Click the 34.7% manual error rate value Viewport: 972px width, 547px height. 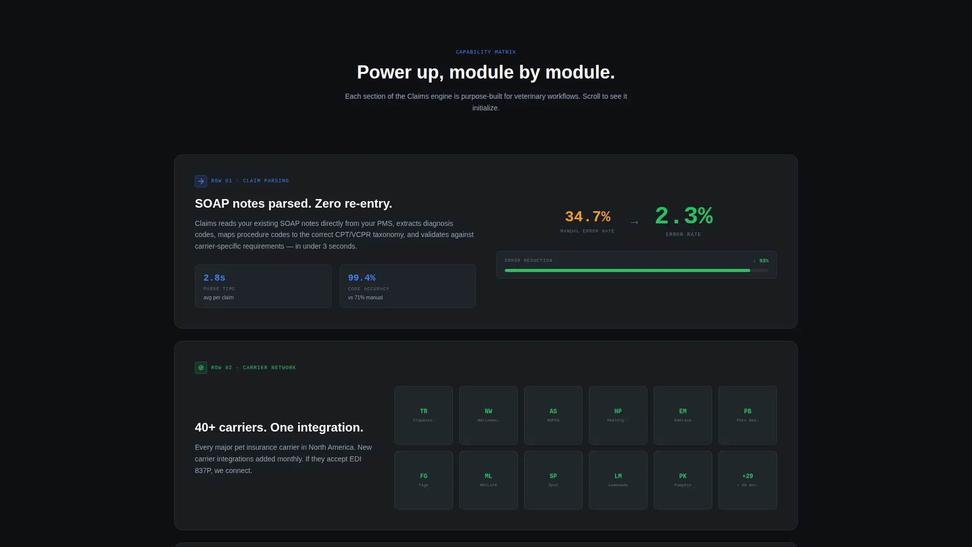click(587, 217)
